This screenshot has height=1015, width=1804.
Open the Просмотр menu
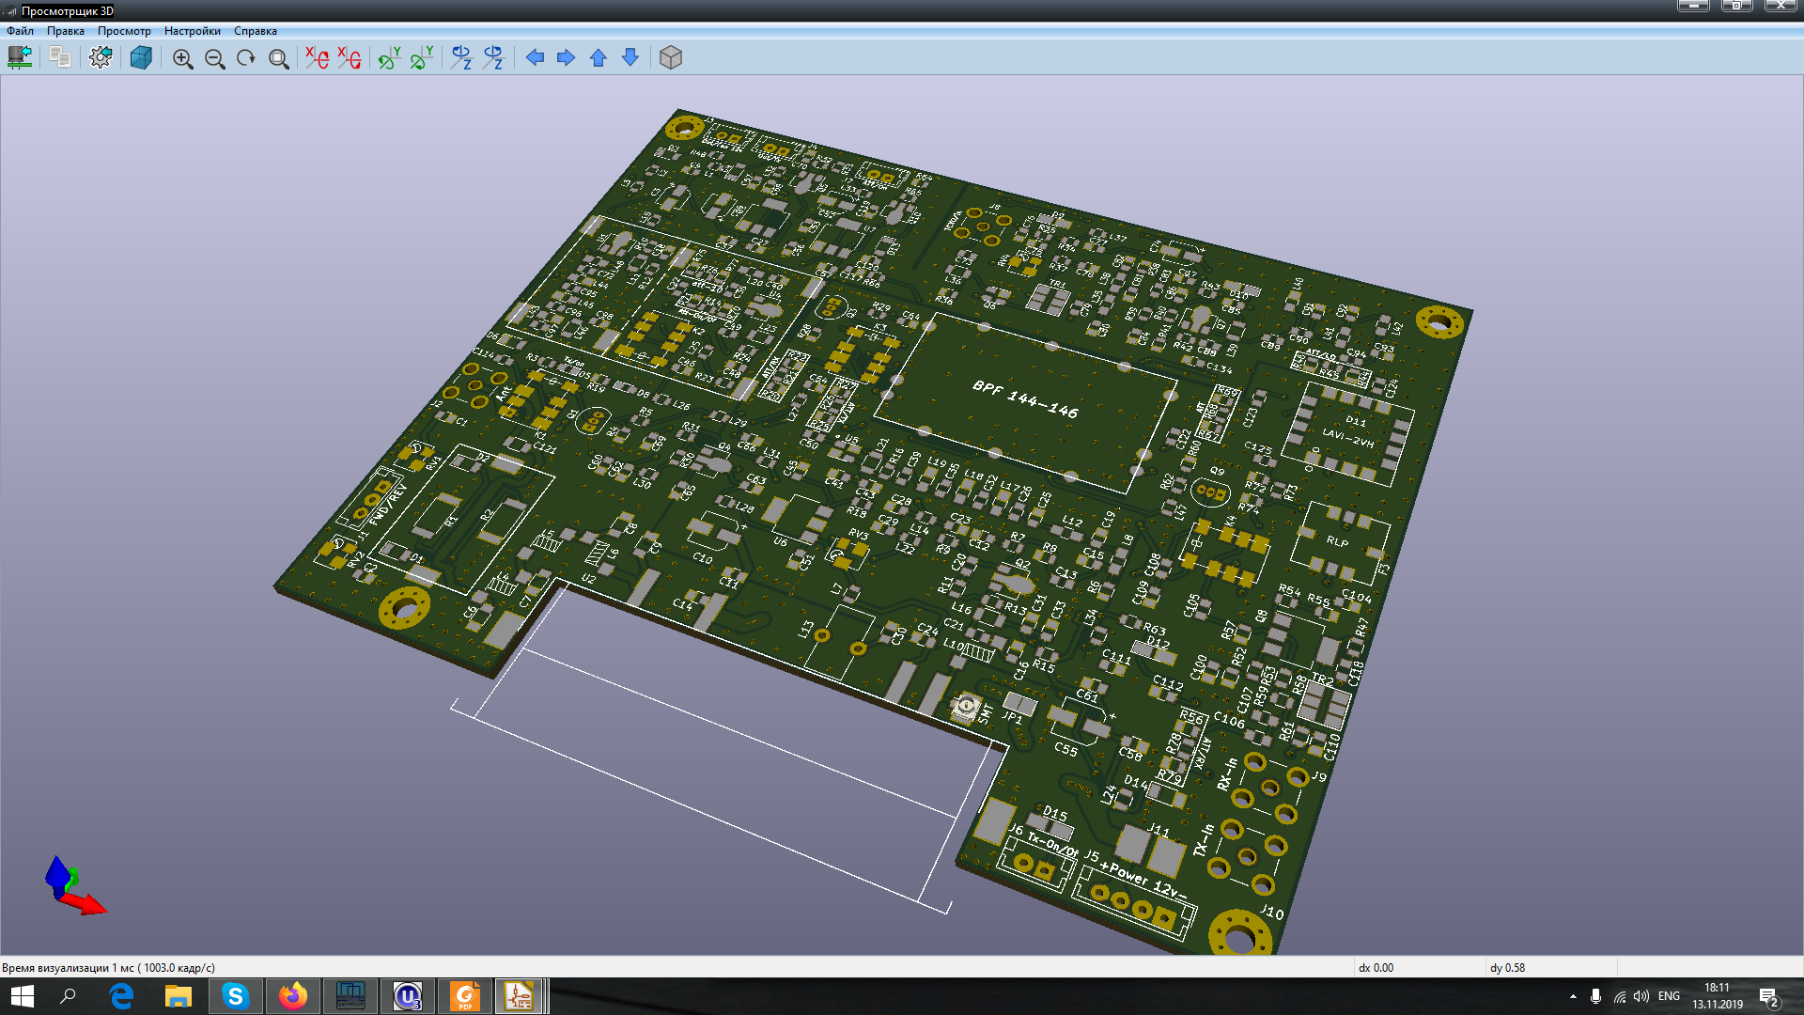pyautogui.click(x=124, y=31)
